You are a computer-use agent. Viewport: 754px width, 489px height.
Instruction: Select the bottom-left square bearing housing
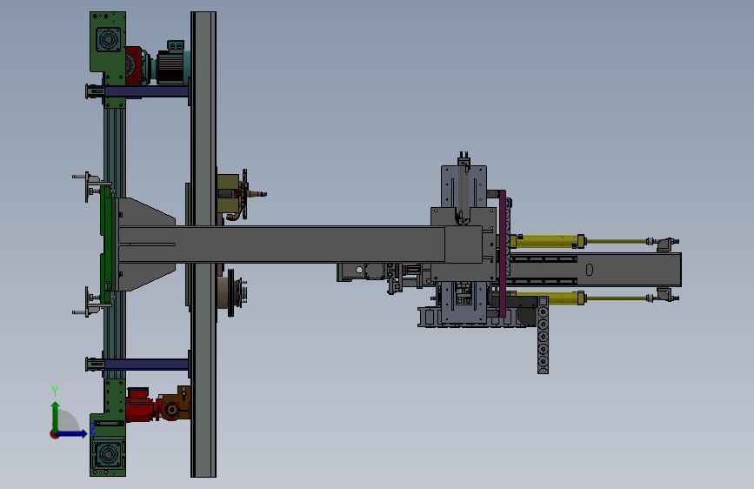(109, 454)
